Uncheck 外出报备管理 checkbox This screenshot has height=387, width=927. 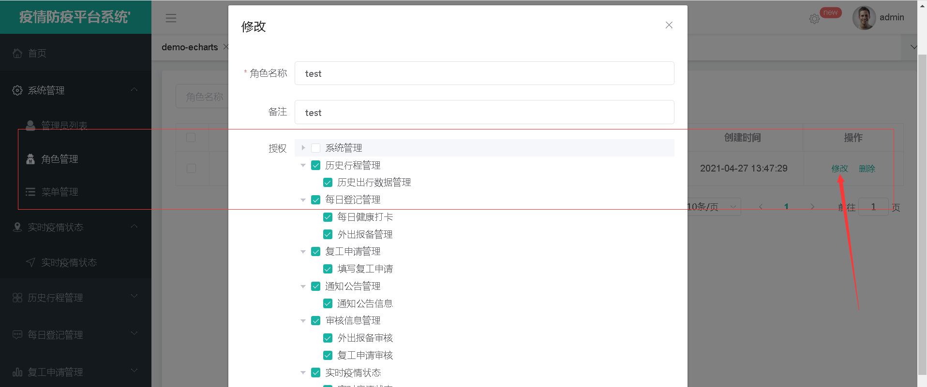pos(328,234)
